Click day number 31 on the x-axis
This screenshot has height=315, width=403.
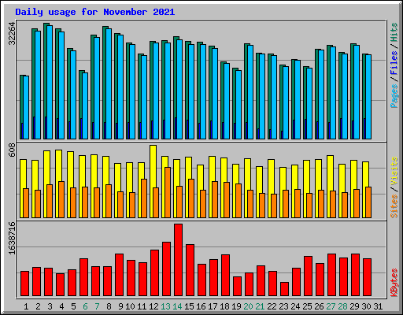tap(378, 306)
